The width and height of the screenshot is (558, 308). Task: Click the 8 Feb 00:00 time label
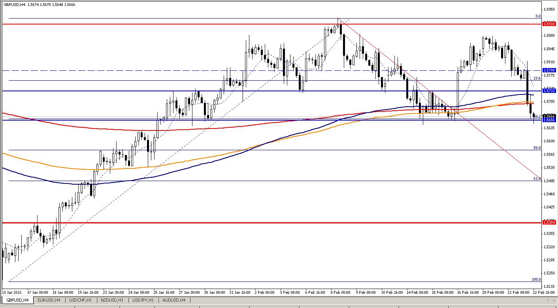[x=341, y=293]
